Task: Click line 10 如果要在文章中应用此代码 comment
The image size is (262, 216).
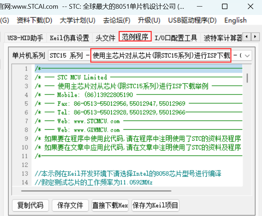Action: point(138,148)
